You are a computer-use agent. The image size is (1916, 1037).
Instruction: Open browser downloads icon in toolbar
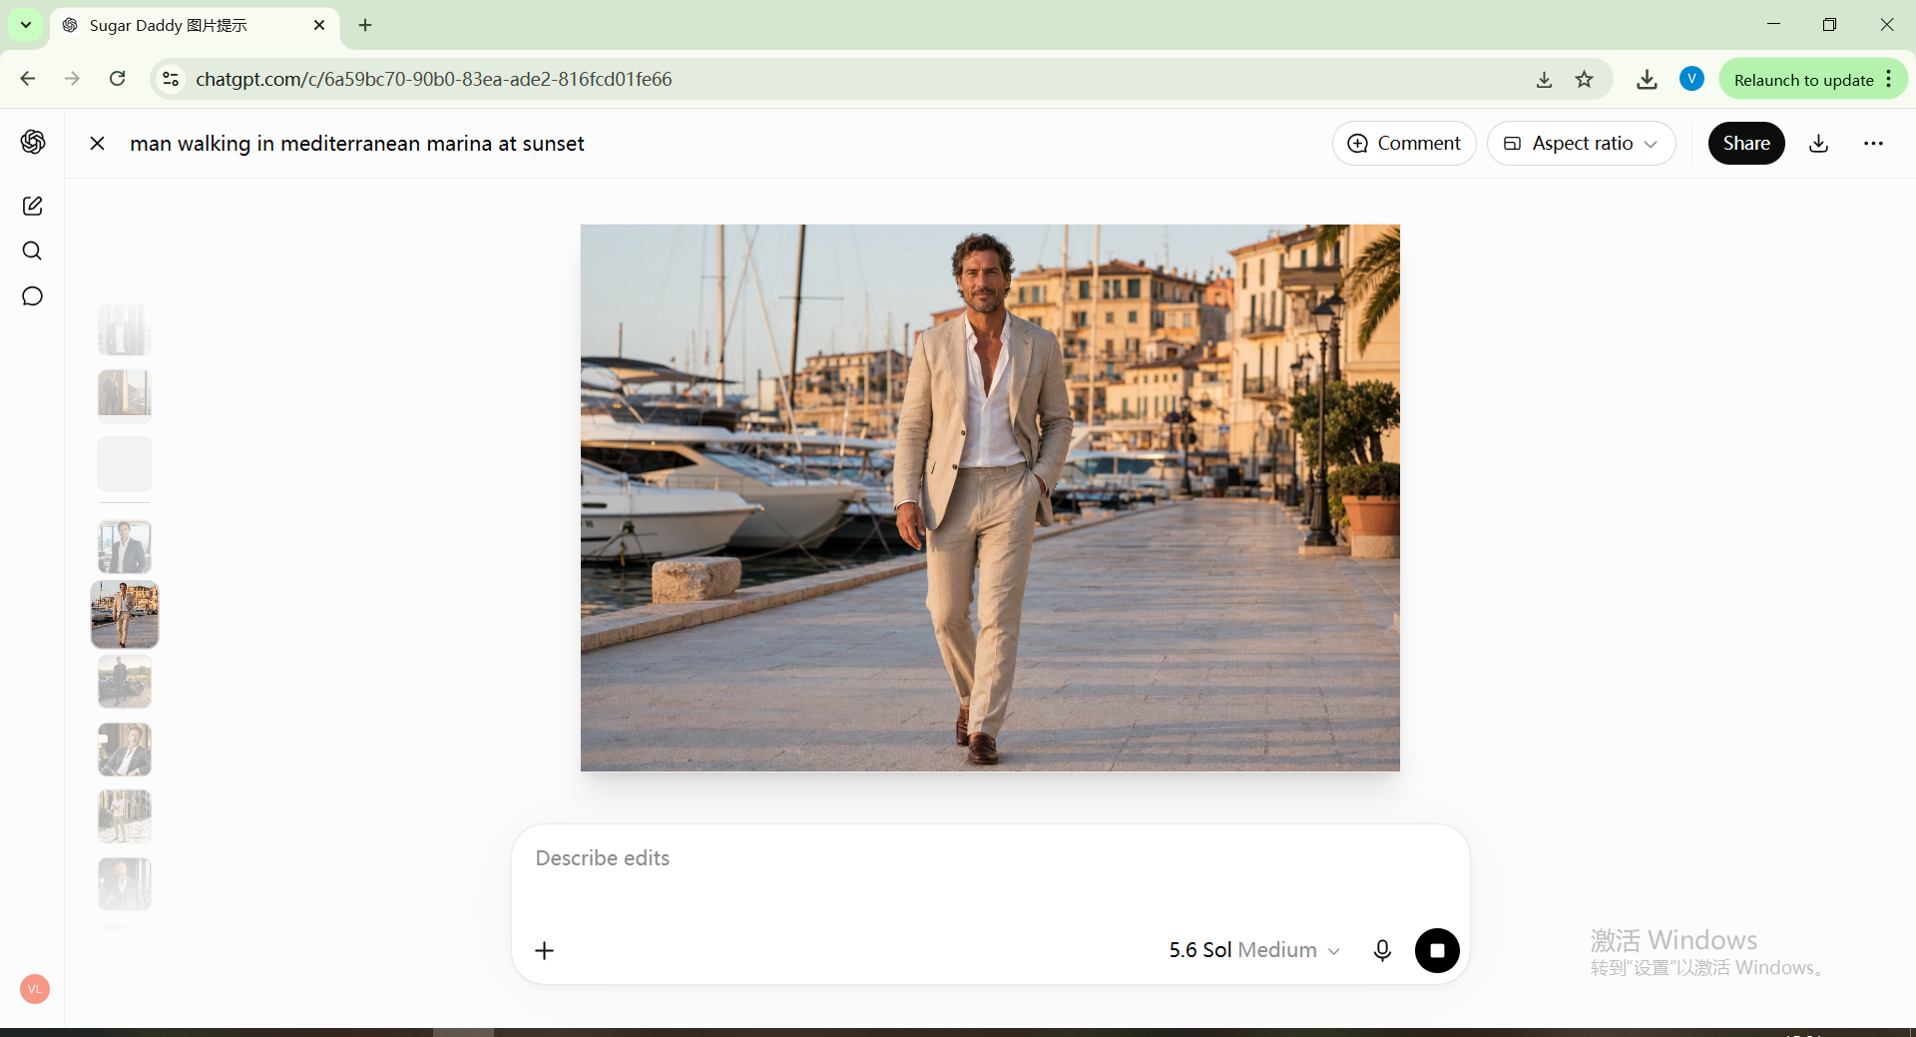1647,79
